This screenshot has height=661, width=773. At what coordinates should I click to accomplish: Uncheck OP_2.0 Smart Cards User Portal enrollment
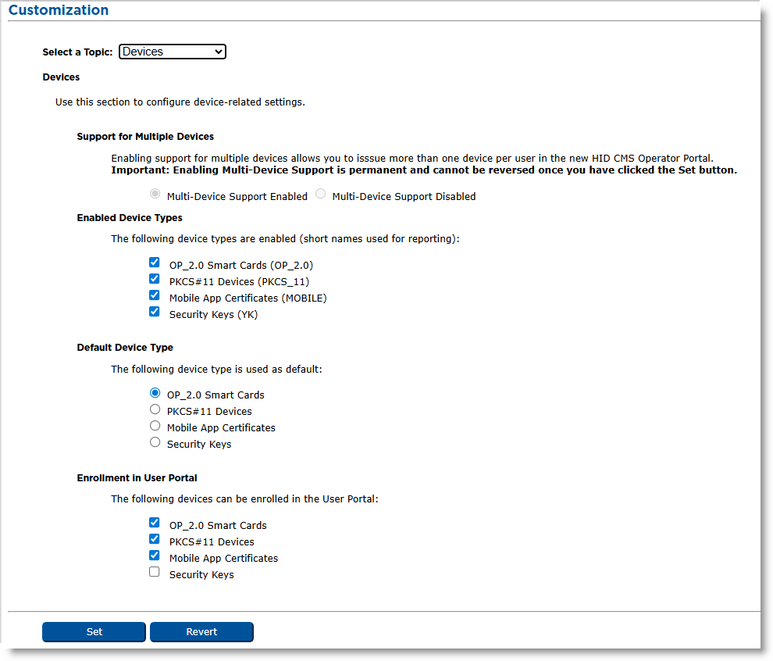pyautogui.click(x=155, y=523)
